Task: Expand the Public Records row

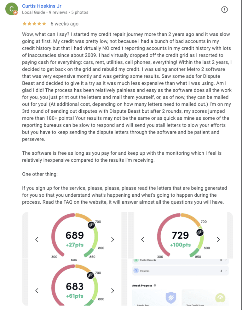Action: tap(226, 260)
